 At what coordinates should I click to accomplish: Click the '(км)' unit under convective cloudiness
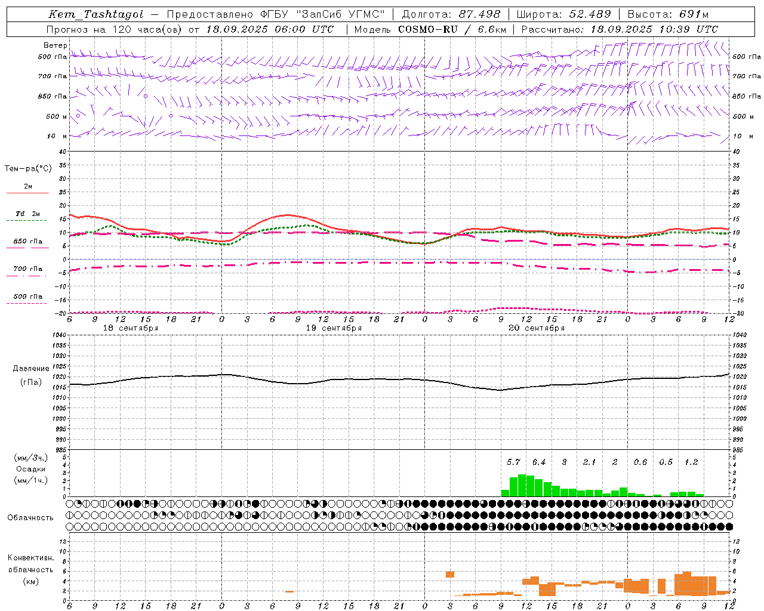click(x=30, y=581)
